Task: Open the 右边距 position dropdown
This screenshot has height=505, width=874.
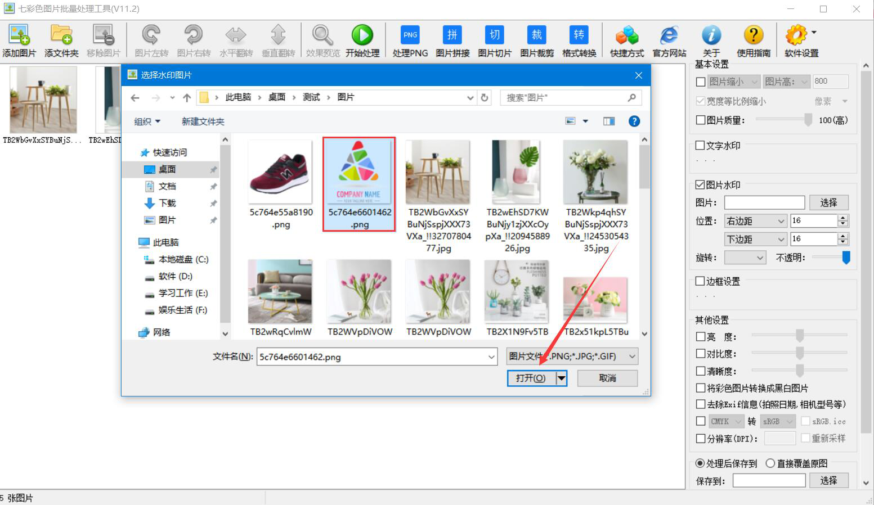Action: (x=755, y=221)
